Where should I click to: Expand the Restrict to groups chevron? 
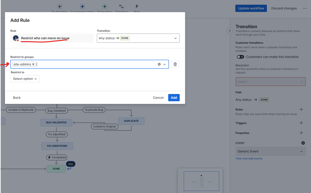coord(165,64)
